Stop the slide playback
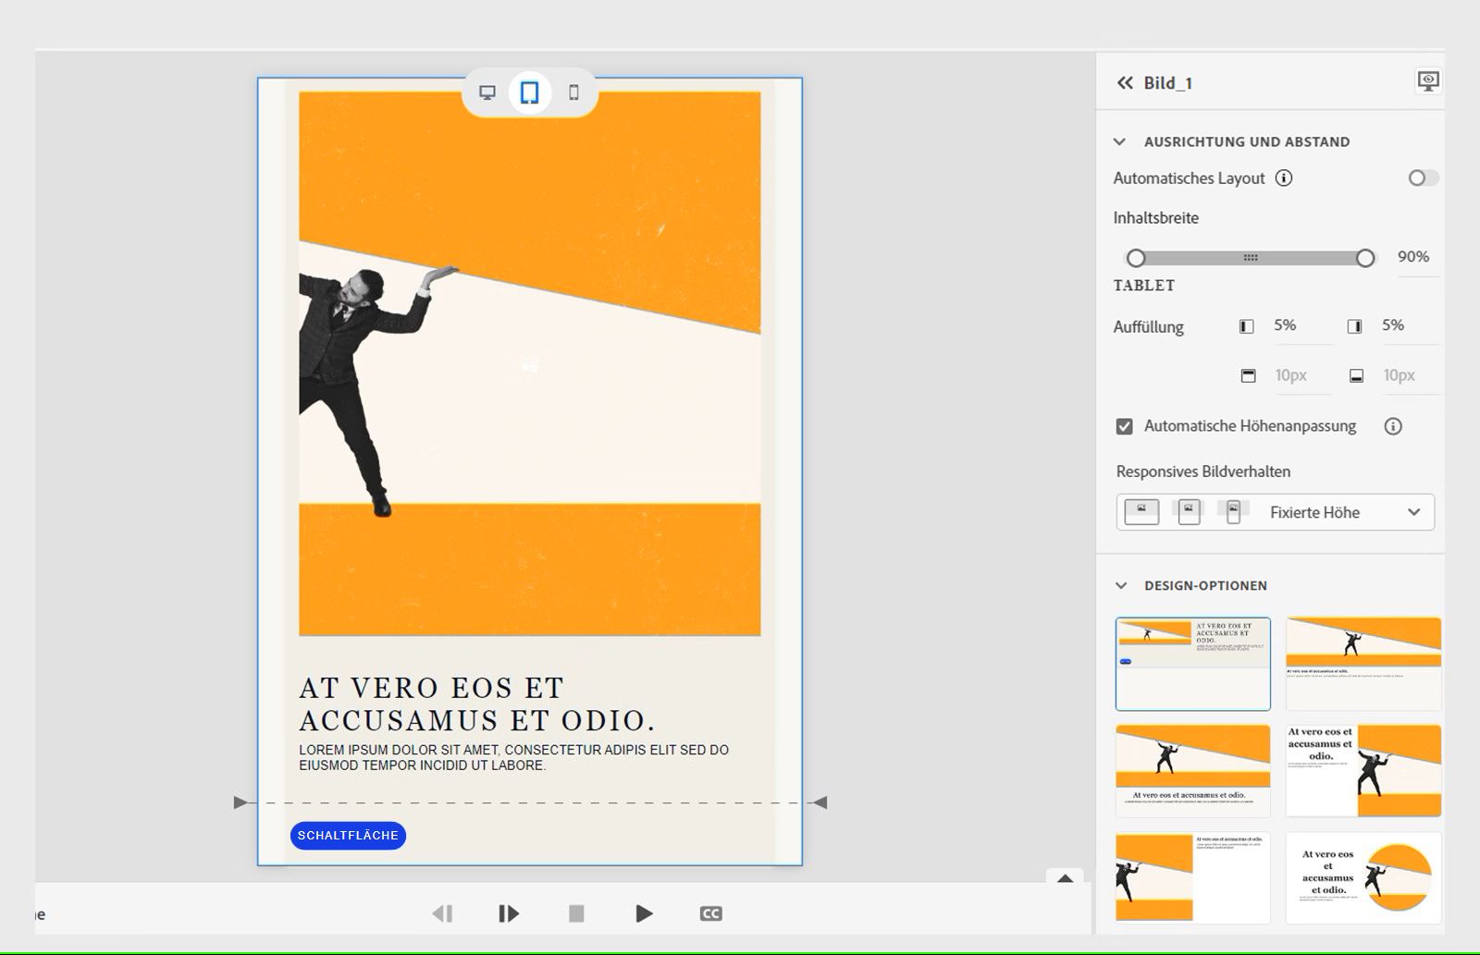Viewport: 1480px width, 955px height. coord(576,913)
